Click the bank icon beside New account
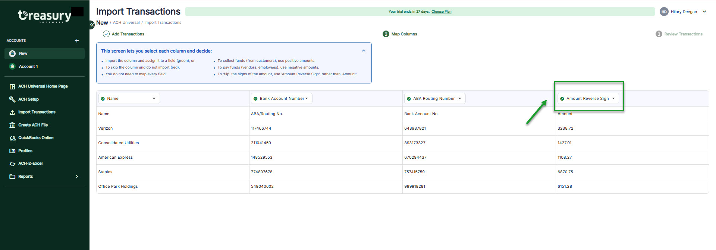Image resolution: width=716 pixels, height=250 pixels. coord(12,54)
